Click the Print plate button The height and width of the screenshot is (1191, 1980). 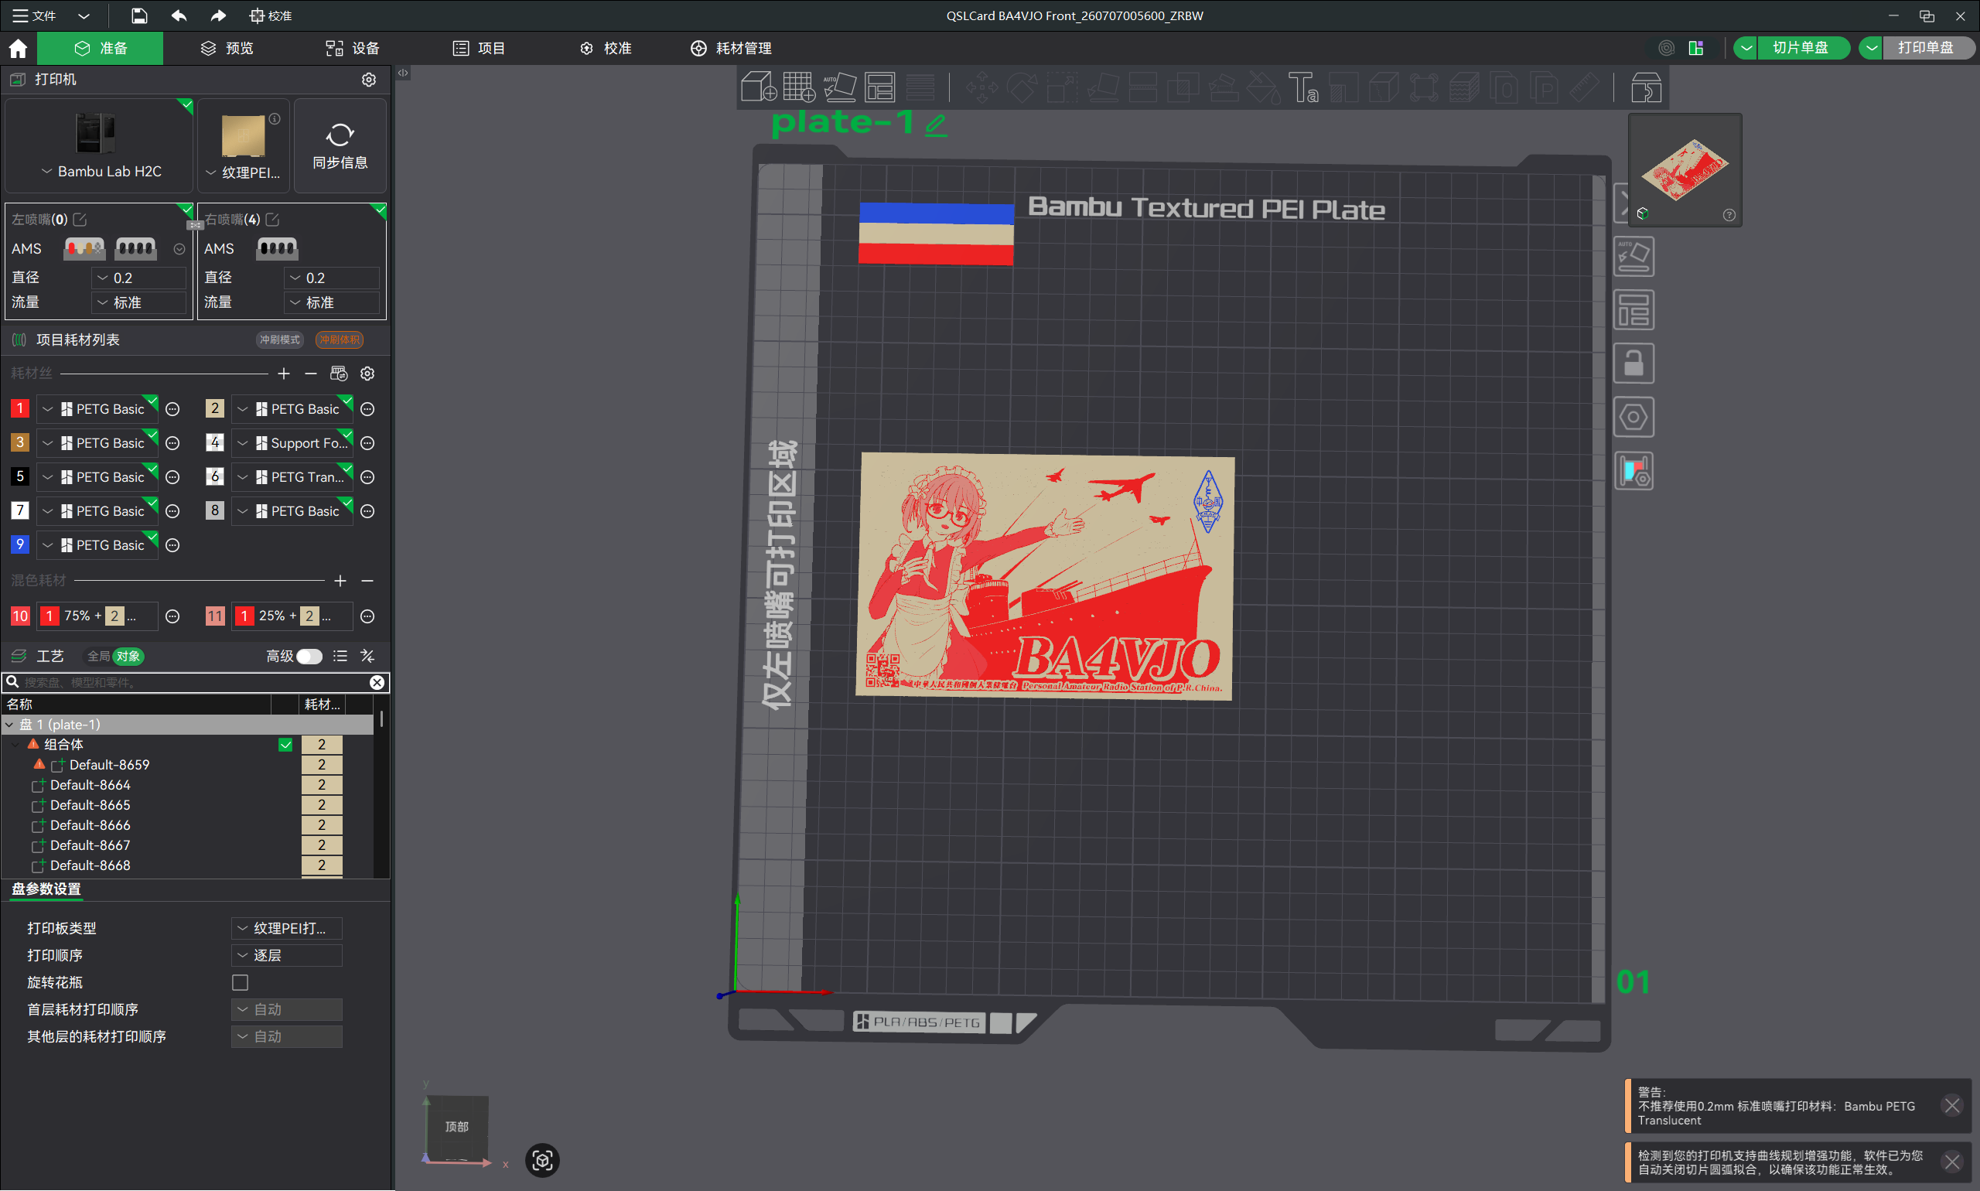coord(1925,47)
